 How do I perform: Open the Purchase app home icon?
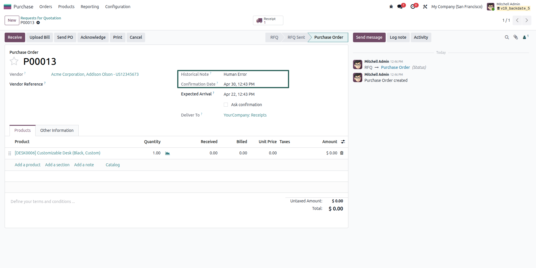click(8, 7)
